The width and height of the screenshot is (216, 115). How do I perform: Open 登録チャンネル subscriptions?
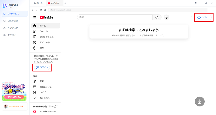pos(46,37)
